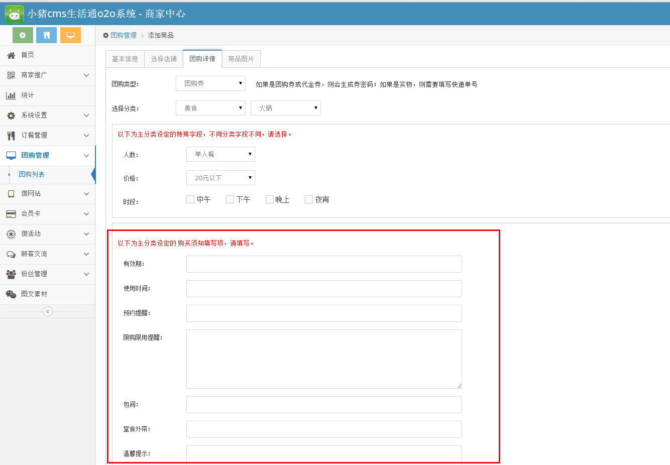Viewport: 670px width, 465px height.
Task: Check the 中午 time checkbox
Action: coord(190,199)
